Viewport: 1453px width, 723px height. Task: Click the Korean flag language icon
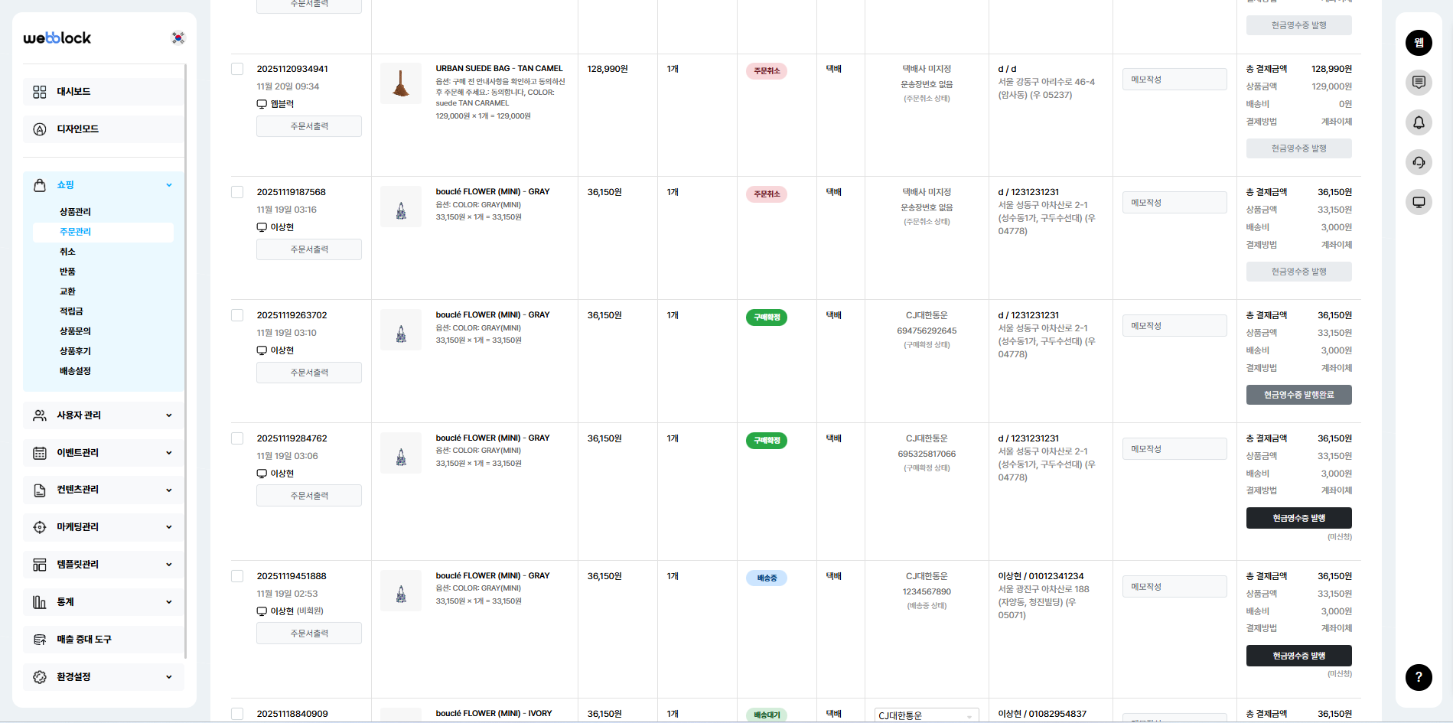point(178,37)
